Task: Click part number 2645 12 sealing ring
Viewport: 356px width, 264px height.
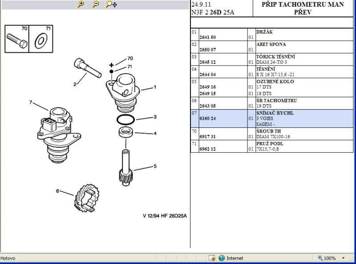Action: (x=207, y=62)
